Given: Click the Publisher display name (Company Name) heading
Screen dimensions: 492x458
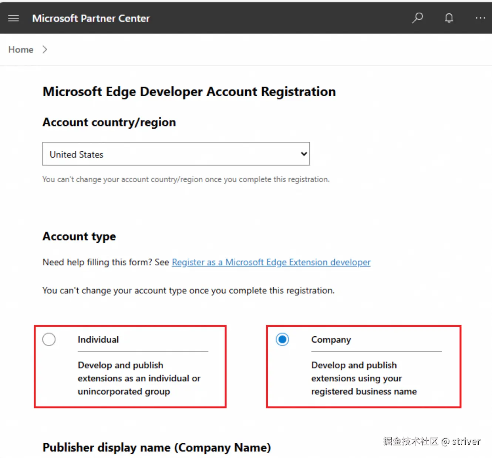Looking at the screenshot, I should click(157, 448).
